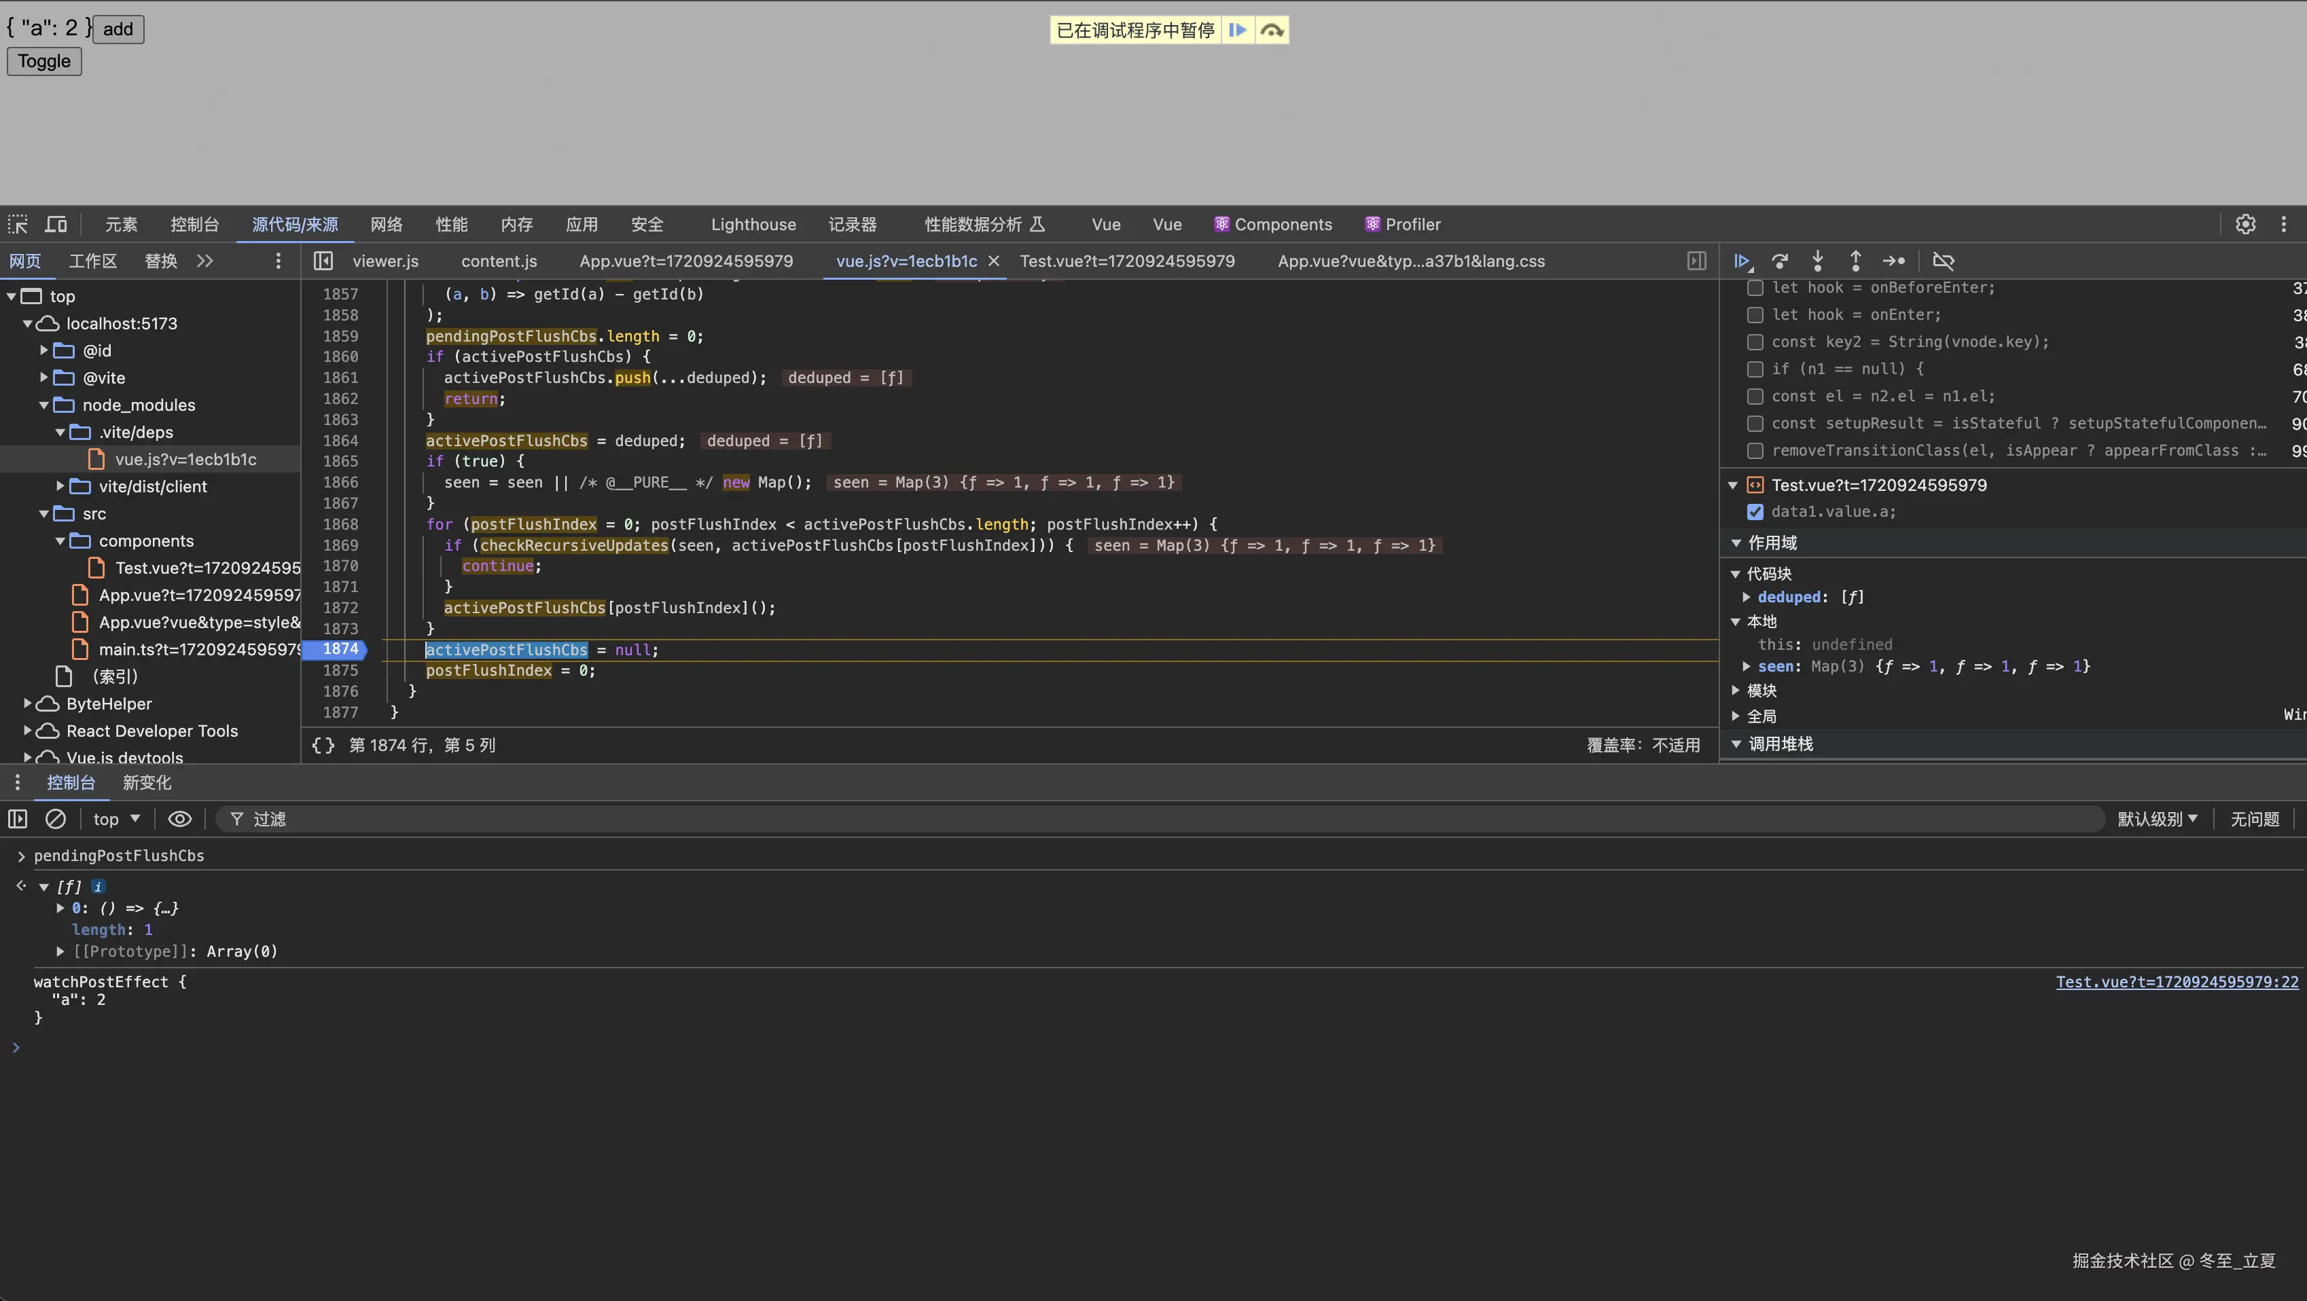Click the console filter input field
Viewport: 2307px width, 1301px height.
tap(1075, 818)
